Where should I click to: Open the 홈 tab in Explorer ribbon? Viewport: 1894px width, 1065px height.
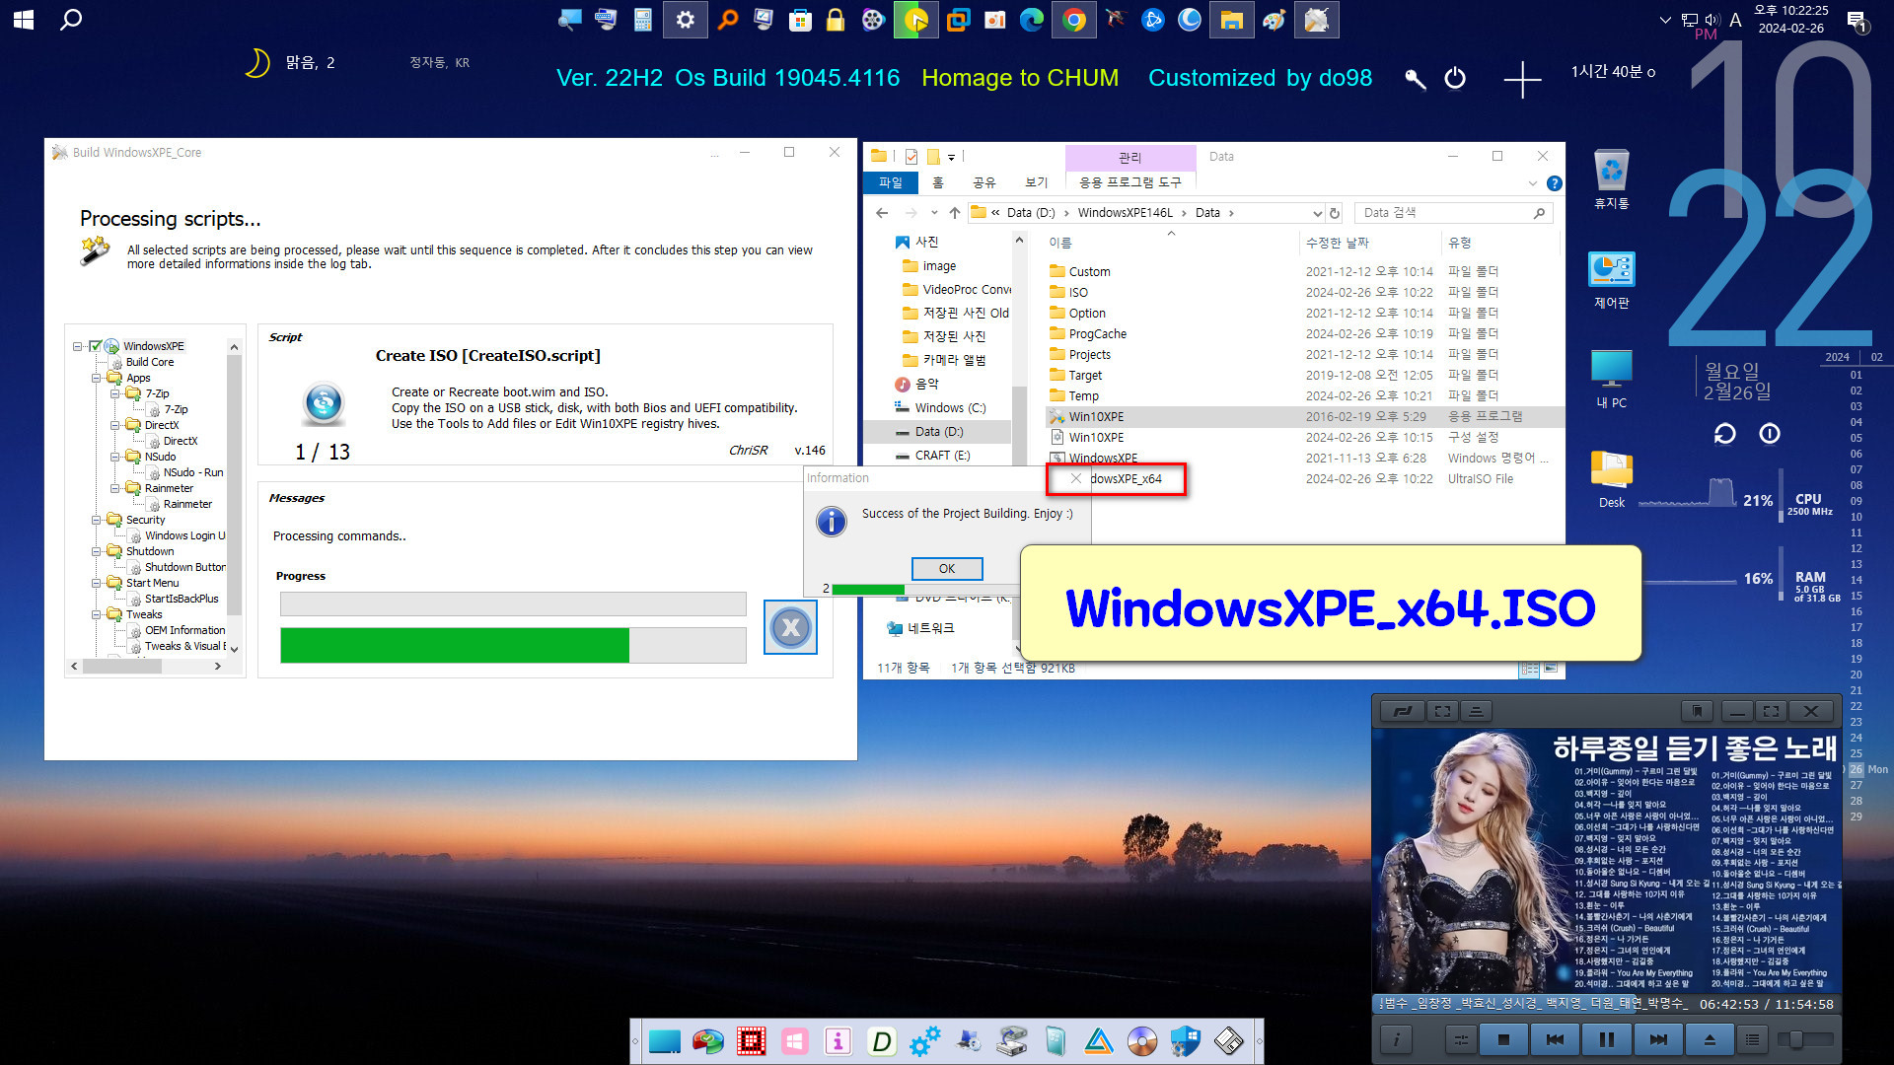click(x=938, y=182)
